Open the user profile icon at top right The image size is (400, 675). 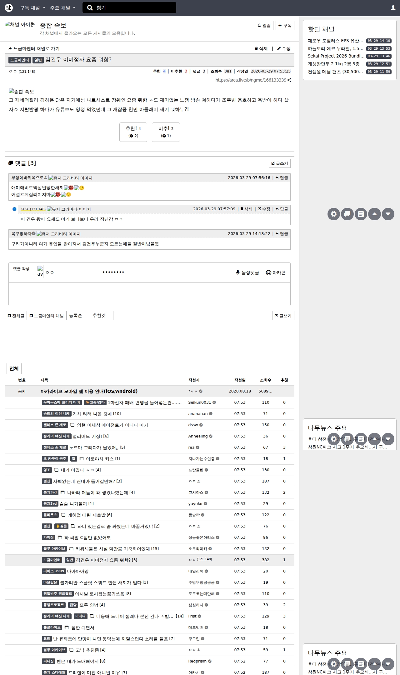393,8
